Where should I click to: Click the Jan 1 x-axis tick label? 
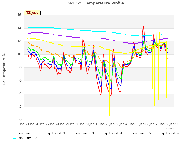tap(93, 124)
